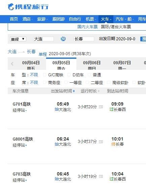Check the G/C高铁 filter

44,75
